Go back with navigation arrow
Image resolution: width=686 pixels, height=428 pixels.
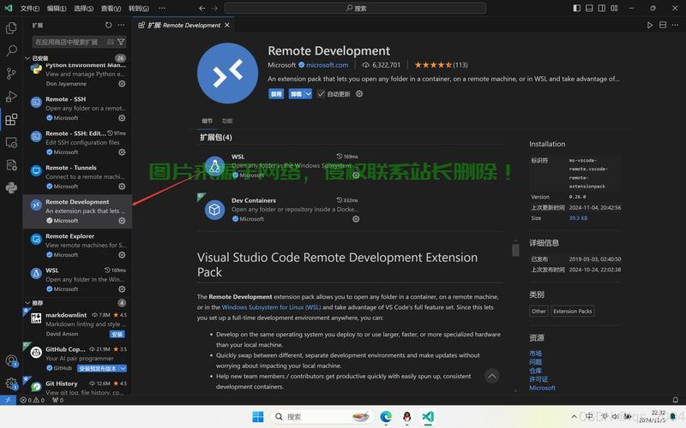[202, 8]
